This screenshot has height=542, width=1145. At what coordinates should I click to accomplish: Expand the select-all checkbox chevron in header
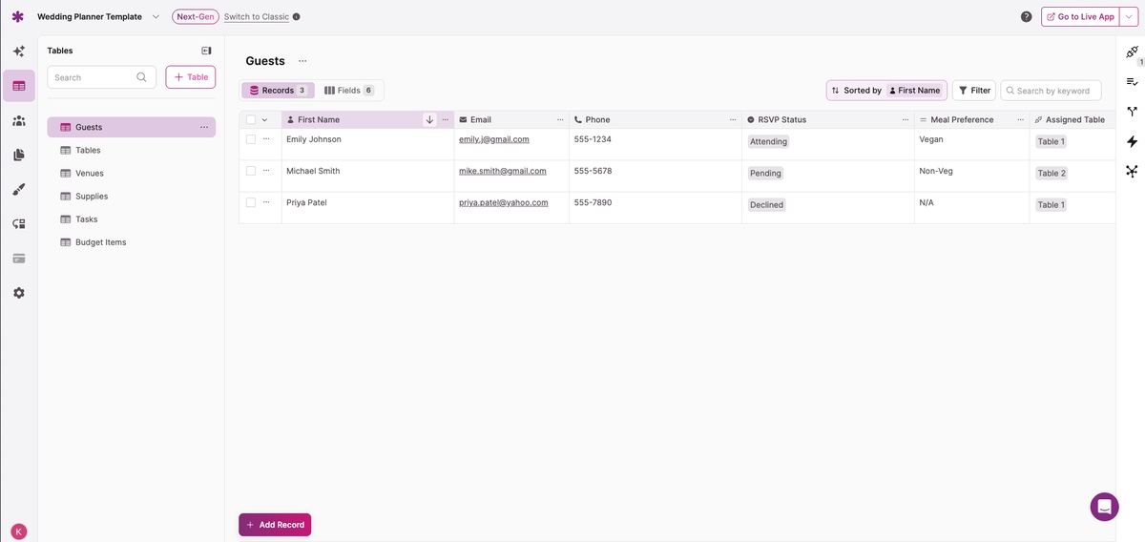click(264, 120)
